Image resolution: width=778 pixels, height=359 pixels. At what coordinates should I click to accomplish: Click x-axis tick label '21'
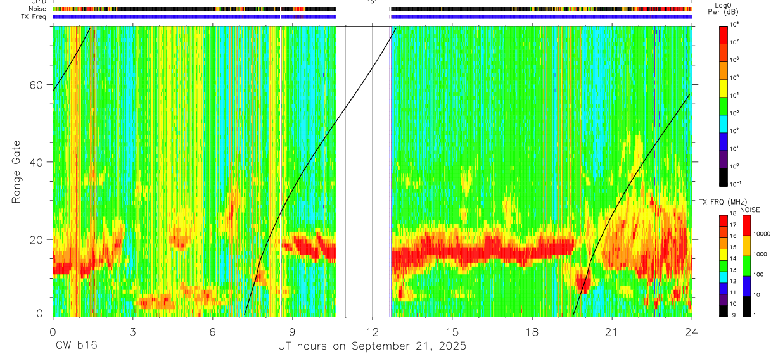[x=612, y=331]
